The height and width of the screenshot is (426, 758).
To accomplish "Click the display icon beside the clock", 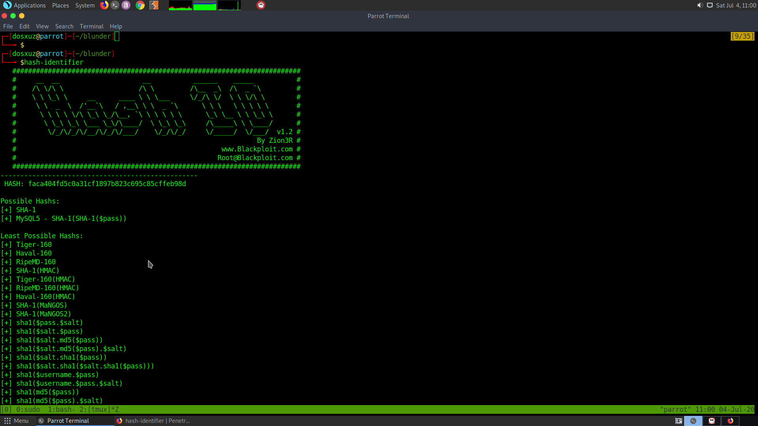I will coord(710,5).
